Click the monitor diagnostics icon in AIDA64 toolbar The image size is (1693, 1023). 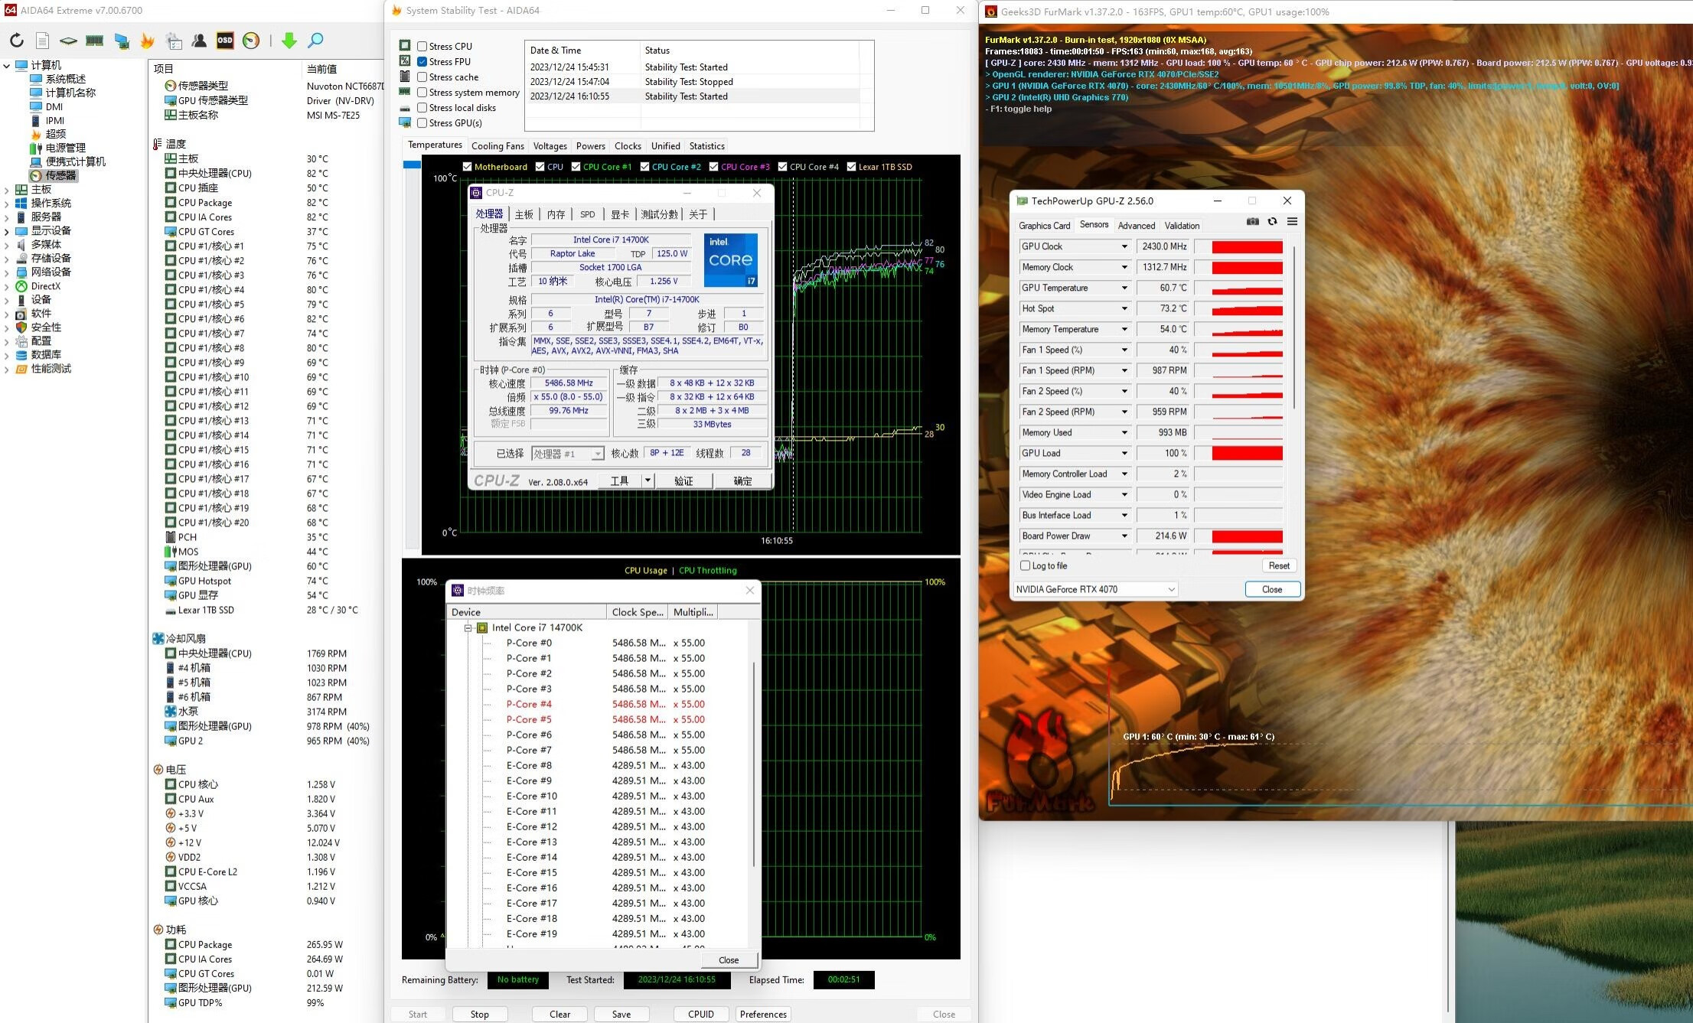(121, 41)
